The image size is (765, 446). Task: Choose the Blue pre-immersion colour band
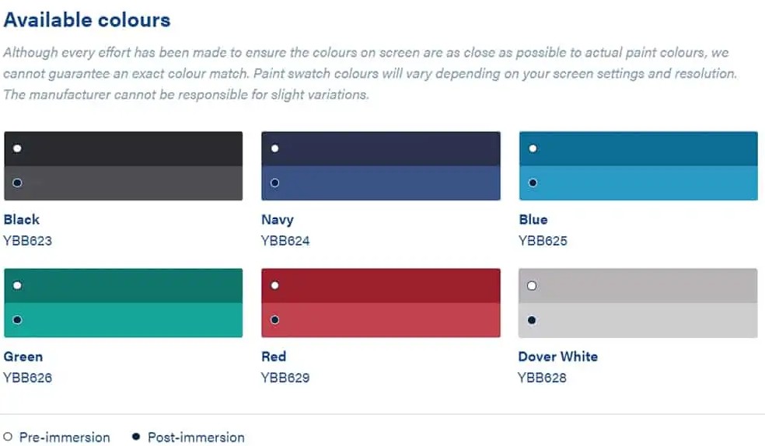638,148
